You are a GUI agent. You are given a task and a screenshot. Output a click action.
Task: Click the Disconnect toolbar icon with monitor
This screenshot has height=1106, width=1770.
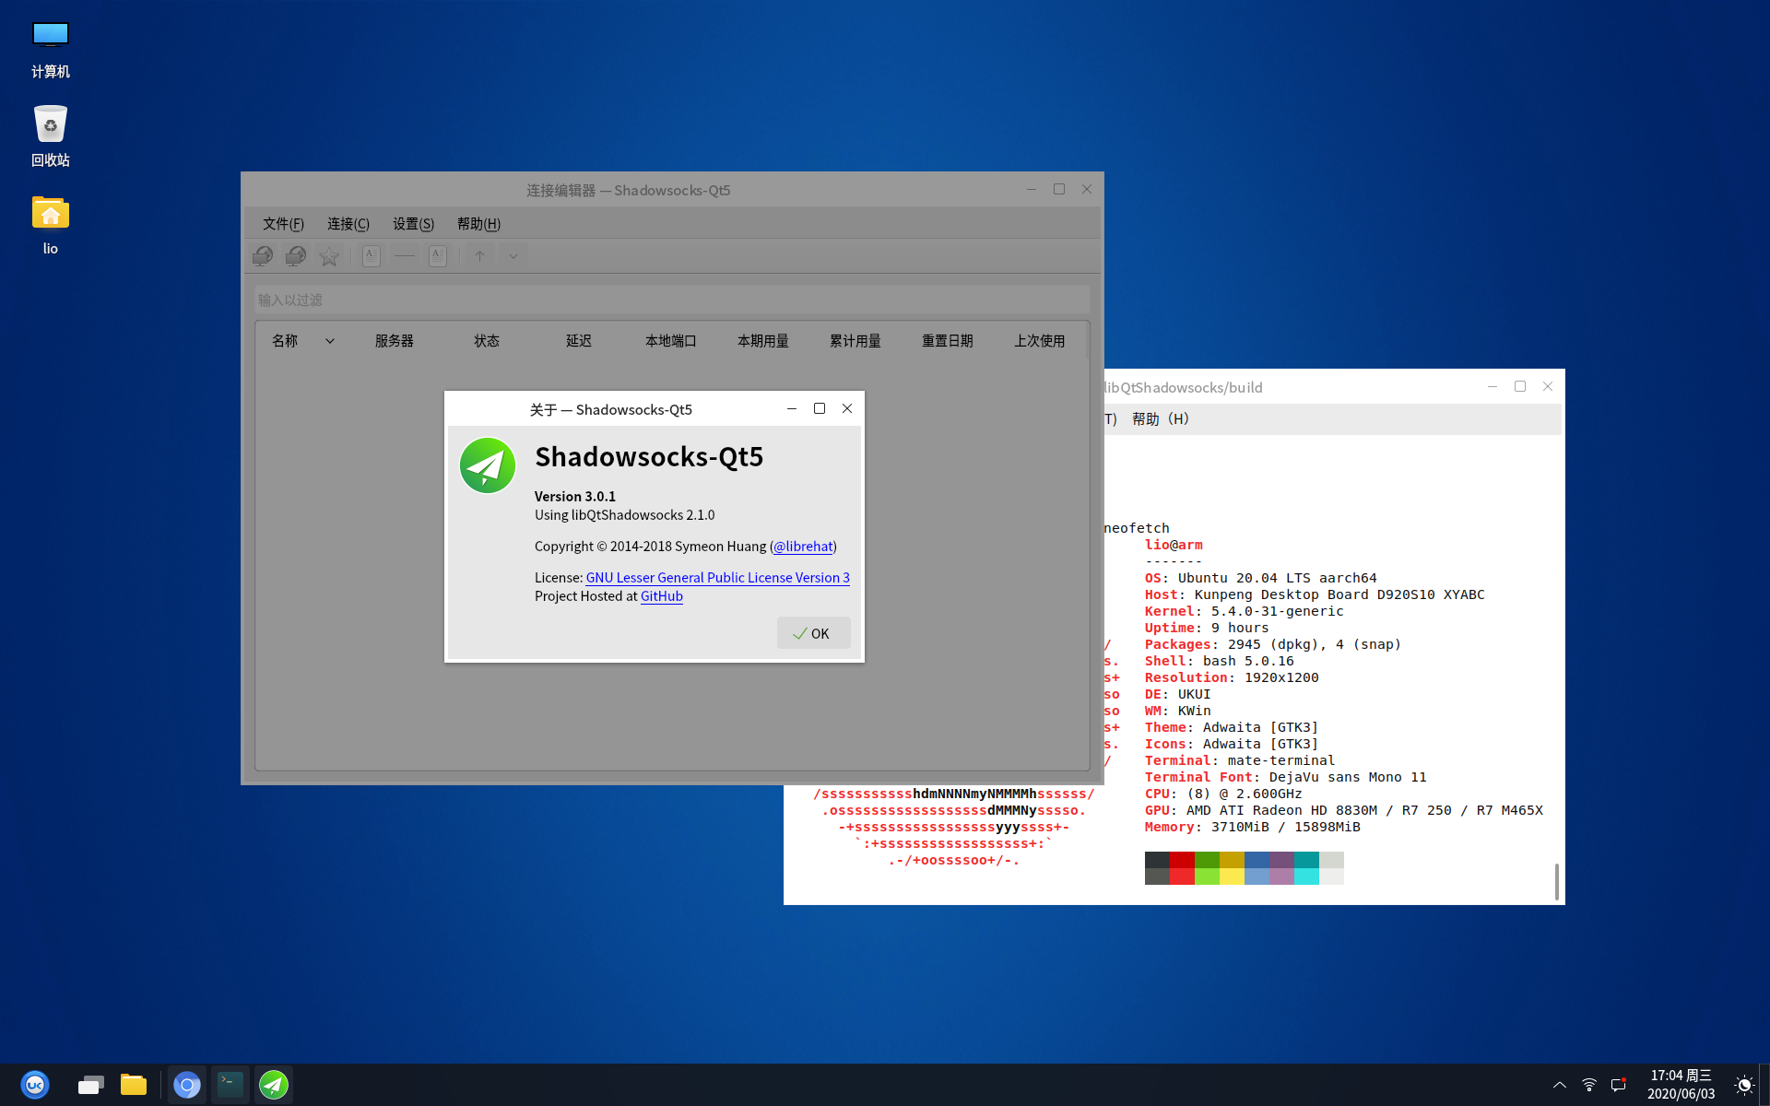point(296,256)
